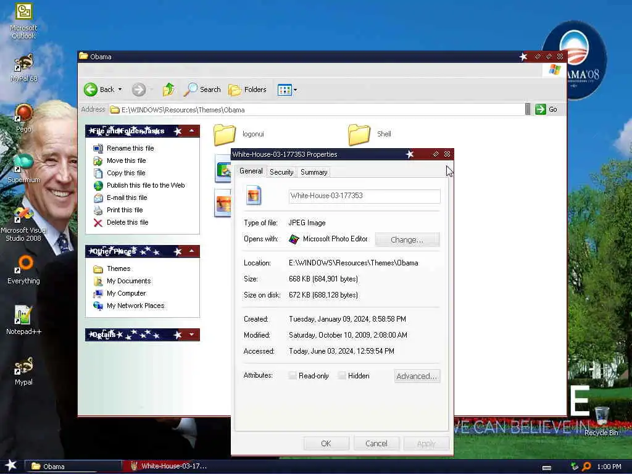Switch to General tab in Properties

[251, 171]
